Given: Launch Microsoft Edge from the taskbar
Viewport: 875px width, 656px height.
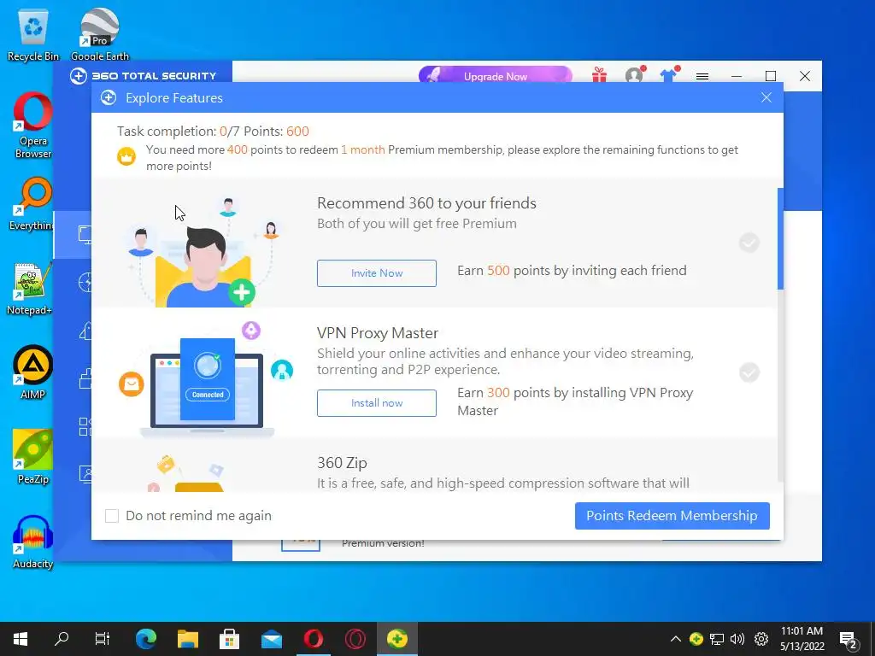Looking at the screenshot, I should (145, 639).
